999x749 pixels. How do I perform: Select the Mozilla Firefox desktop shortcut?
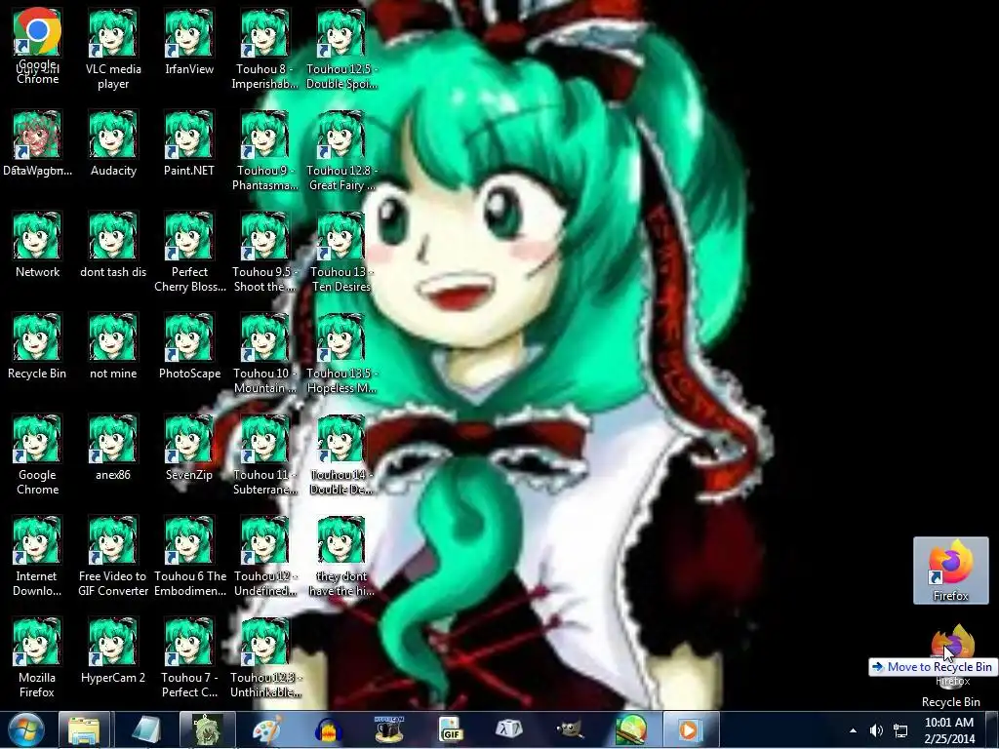click(37, 658)
